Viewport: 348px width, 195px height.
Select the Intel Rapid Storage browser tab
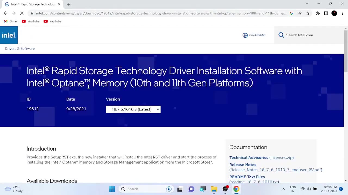click(33, 4)
